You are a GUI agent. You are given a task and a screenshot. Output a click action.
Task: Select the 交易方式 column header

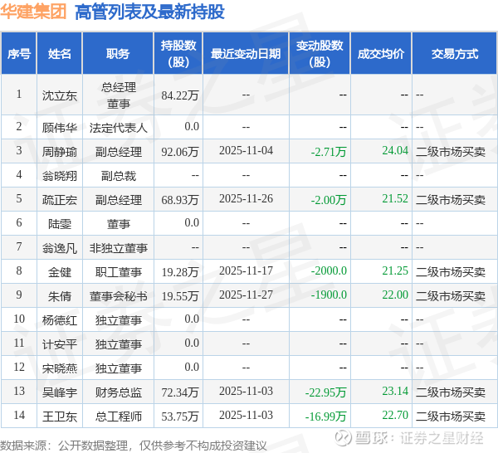pos(455,54)
